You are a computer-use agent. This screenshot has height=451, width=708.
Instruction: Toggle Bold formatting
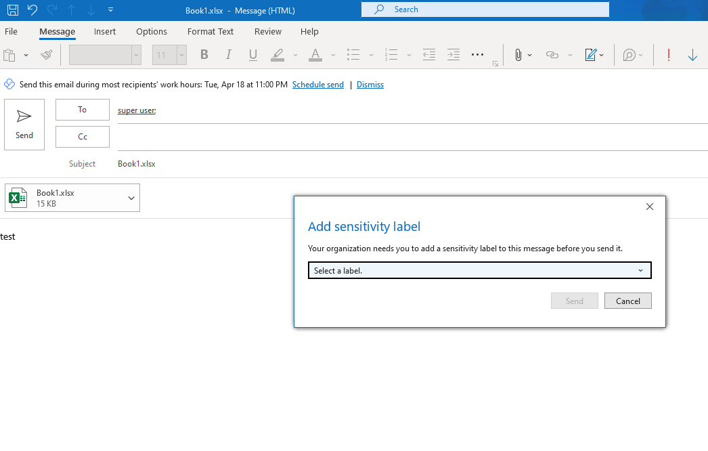(204, 55)
